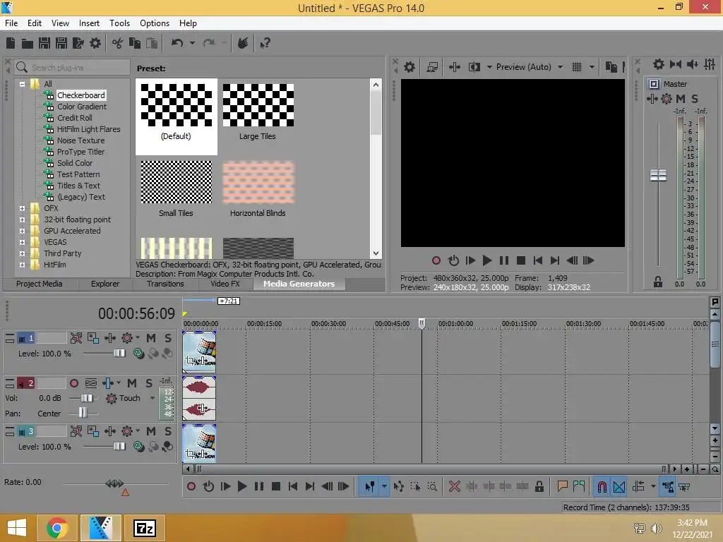
Task: Mute audio track 2
Action: tap(131, 383)
